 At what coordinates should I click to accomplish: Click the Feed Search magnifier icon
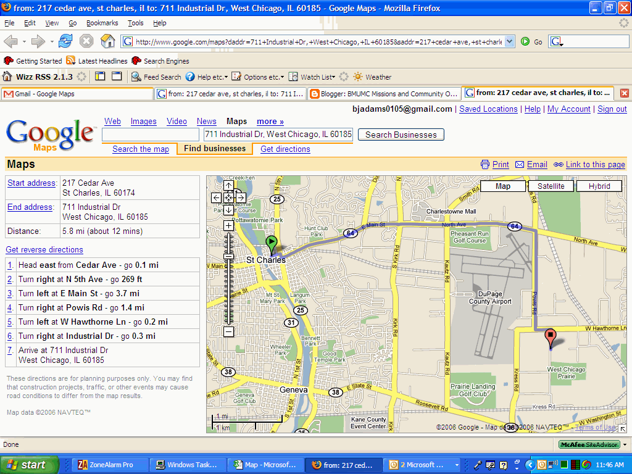click(136, 77)
